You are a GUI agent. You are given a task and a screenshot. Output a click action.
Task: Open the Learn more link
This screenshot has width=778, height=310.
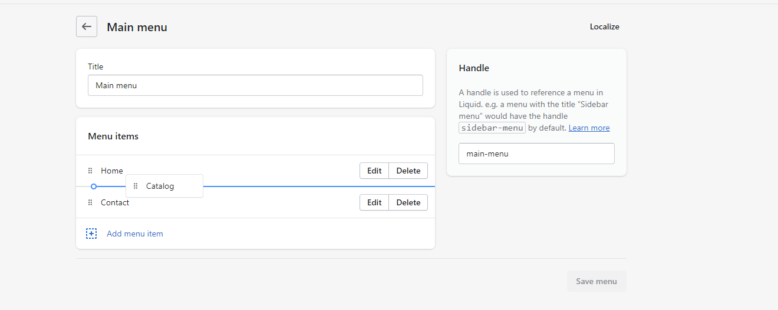coord(589,128)
